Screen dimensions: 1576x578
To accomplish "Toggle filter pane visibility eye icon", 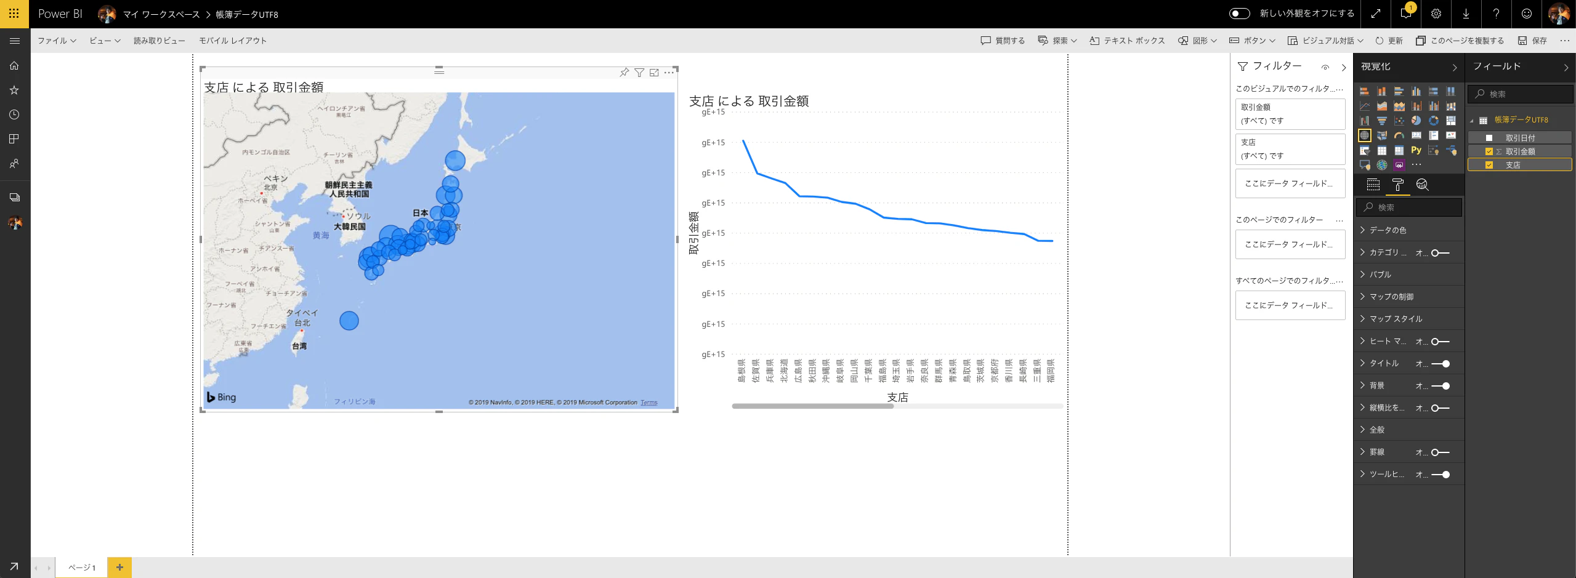I will coord(1325,67).
